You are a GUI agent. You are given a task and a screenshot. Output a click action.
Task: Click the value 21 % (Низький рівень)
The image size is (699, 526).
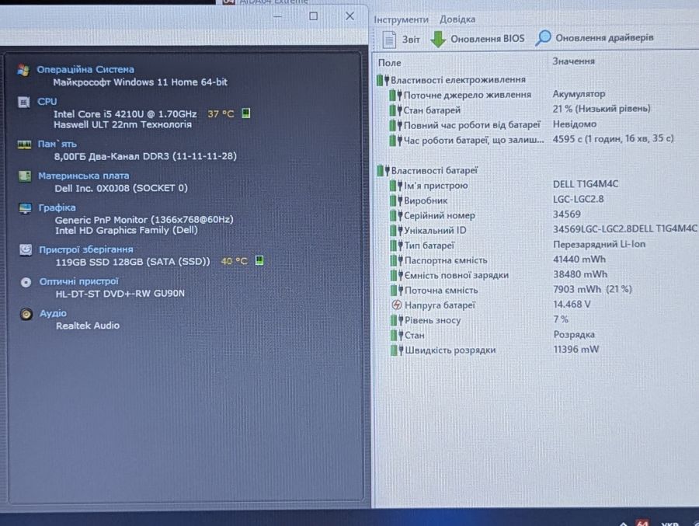point(601,109)
